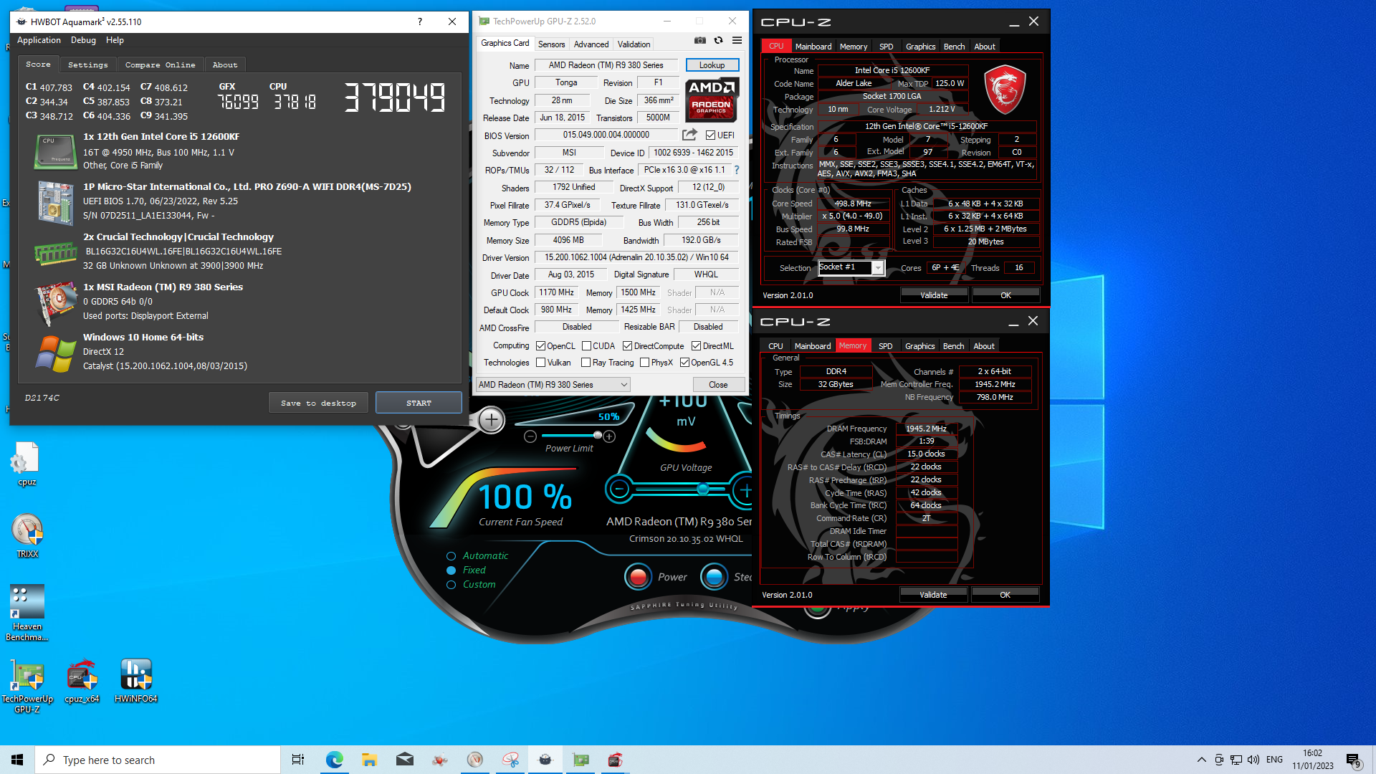The height and width of the screenshot is (774, 1376).
Task: Open SPD tab in bottom CPU-Z window
Action: [x=886, y=346]
